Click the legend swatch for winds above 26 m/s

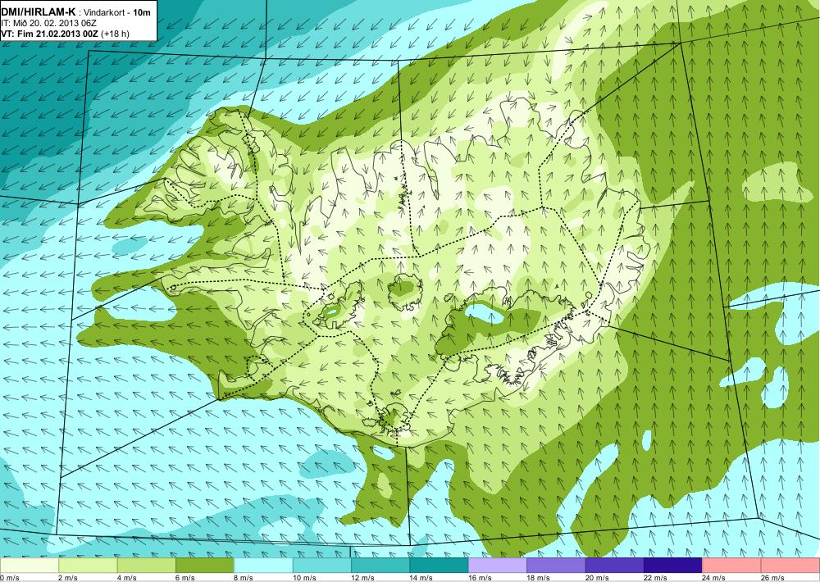click(x=790, y=566)
